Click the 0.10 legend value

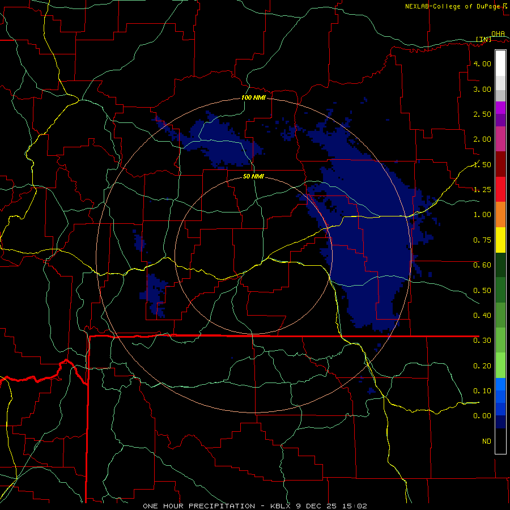tap(482, 391)
